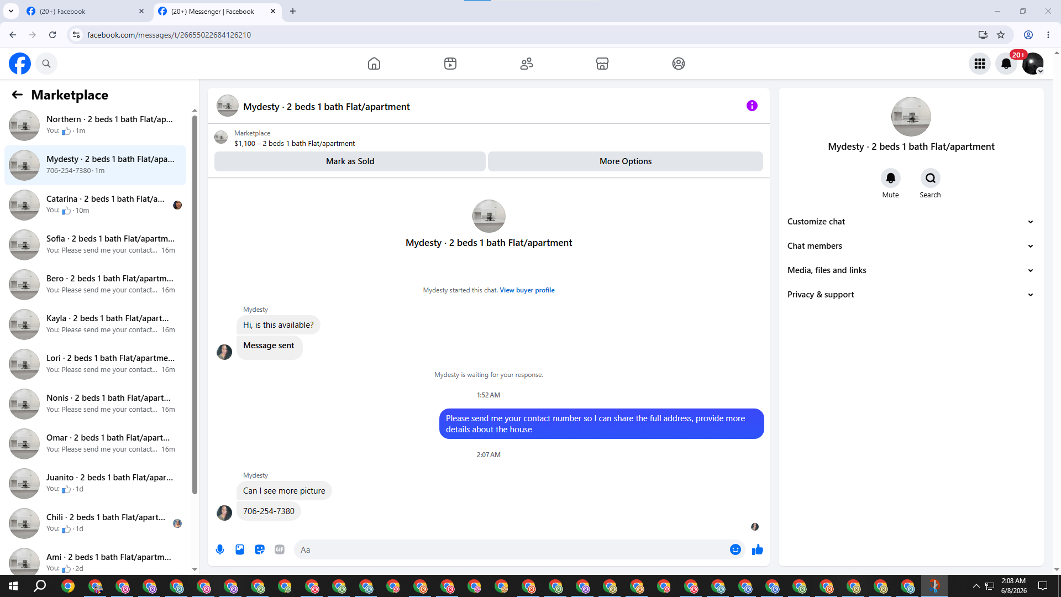Open the notifications bell with 20+ badge
This screenshot has width=1061, height=597.
(1006, 64)
